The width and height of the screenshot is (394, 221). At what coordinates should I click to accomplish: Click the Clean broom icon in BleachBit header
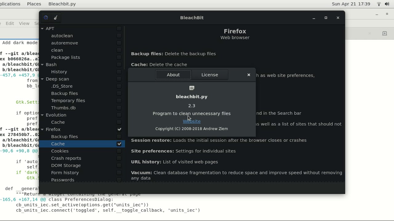click(x=56, y=18)
